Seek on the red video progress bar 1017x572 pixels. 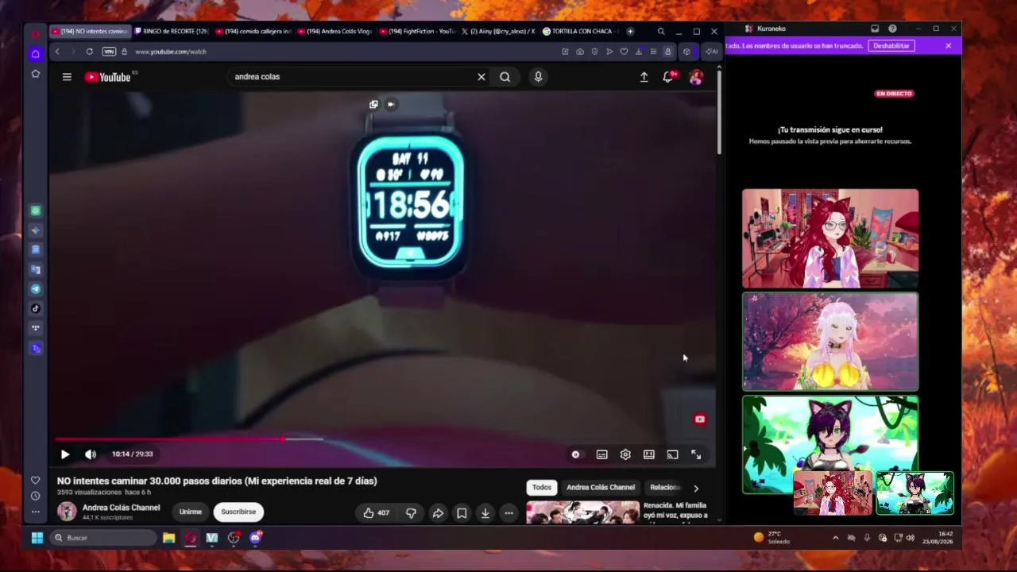381,439
